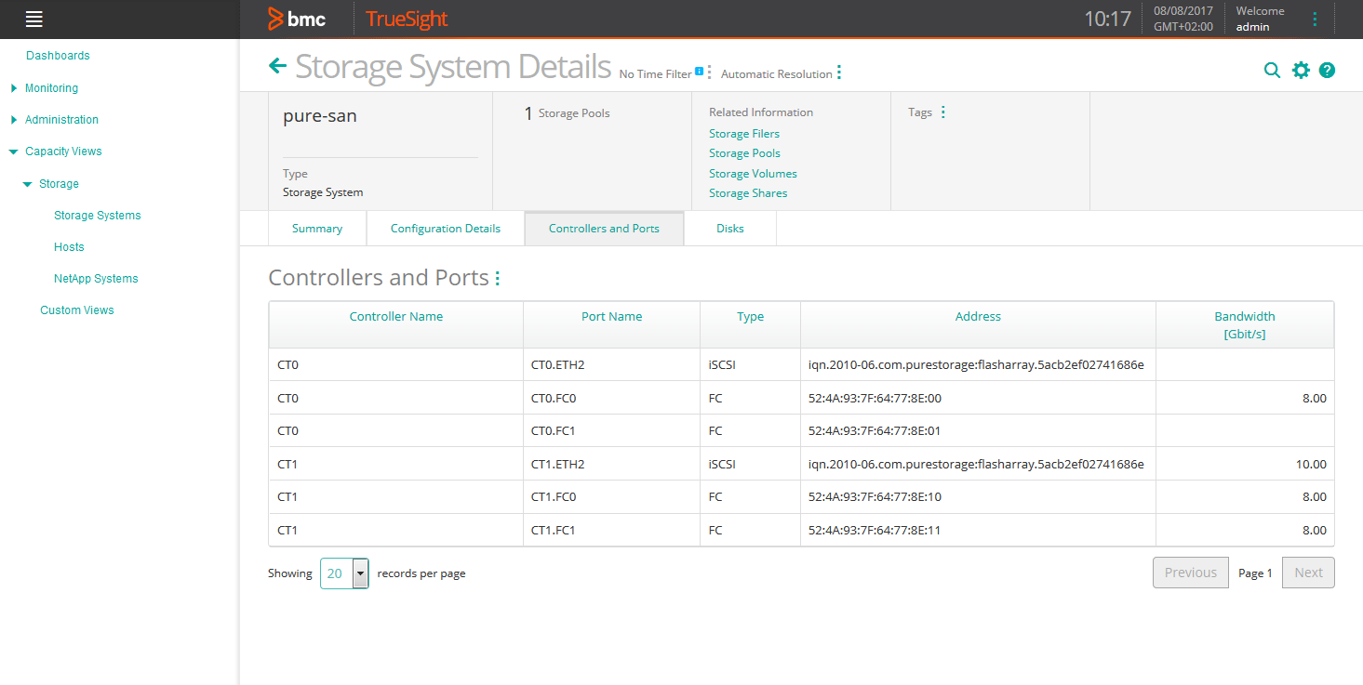1363x685 pixels.
Task: Click the Welcome admin user label
Action: (x=1260, y=19)
